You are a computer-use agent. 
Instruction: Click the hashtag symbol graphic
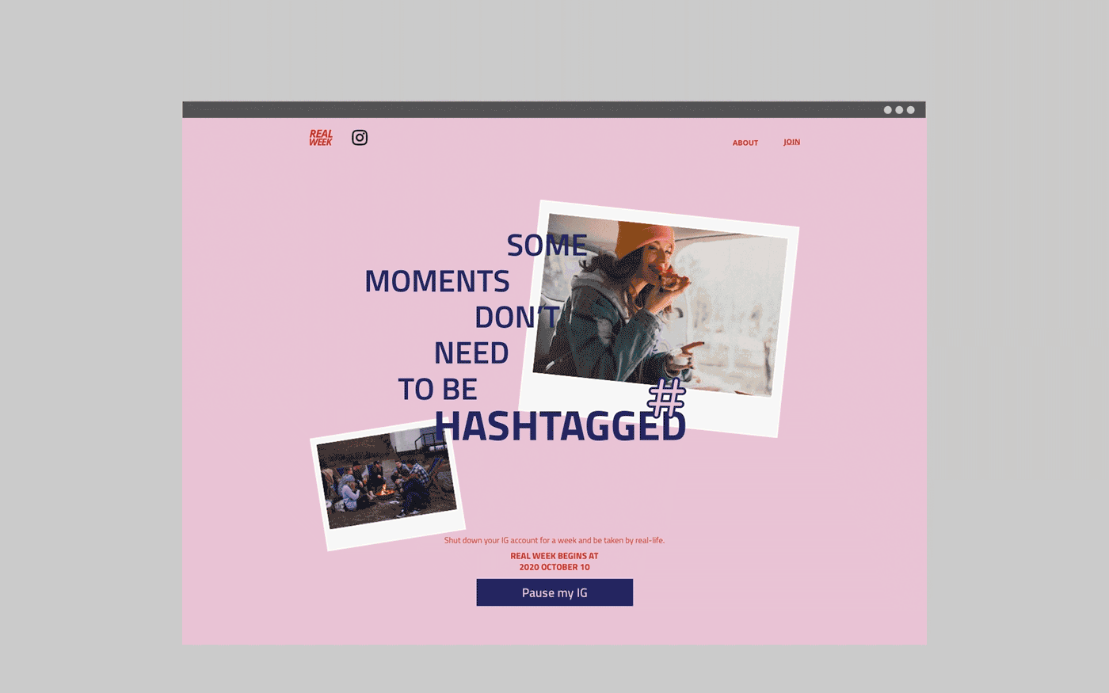666,398
